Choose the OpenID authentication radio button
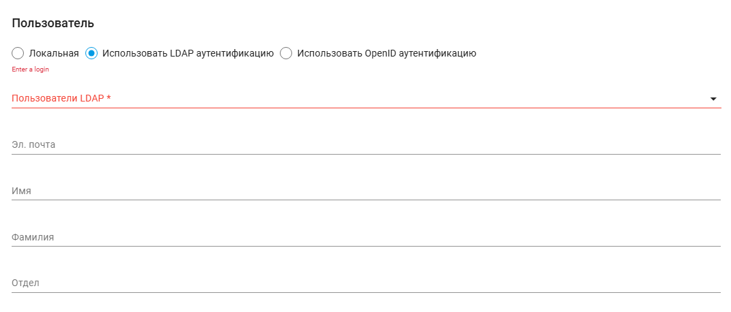Image resolution: width=731 pixels, height=312 pixels. (x=287, y=53)
